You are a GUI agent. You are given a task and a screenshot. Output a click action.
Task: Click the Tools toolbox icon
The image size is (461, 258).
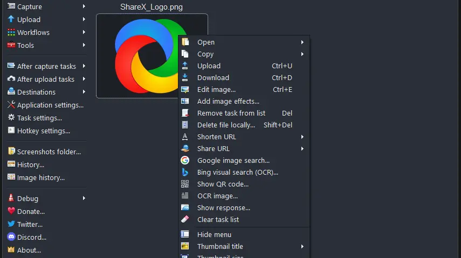[x=11, y=45]
